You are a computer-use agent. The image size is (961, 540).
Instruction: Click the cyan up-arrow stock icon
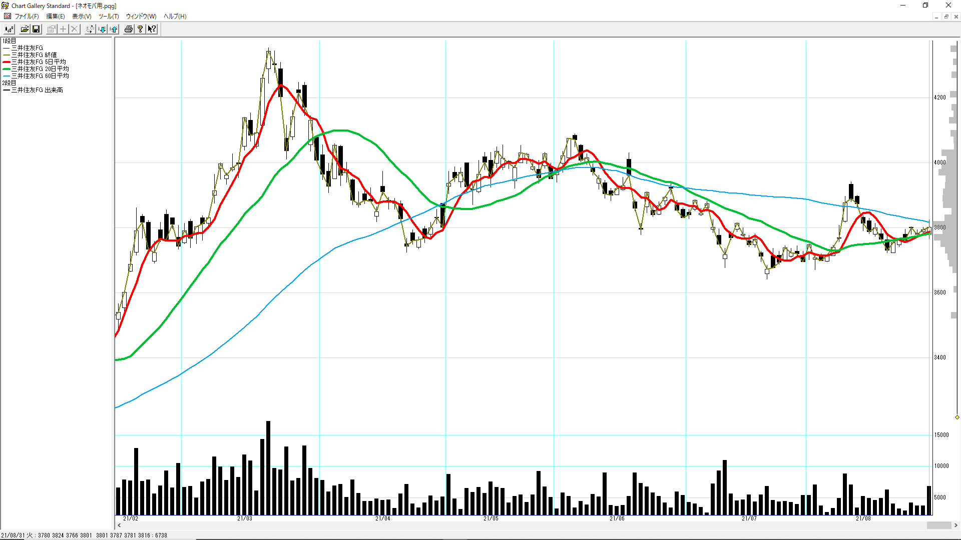114,29
